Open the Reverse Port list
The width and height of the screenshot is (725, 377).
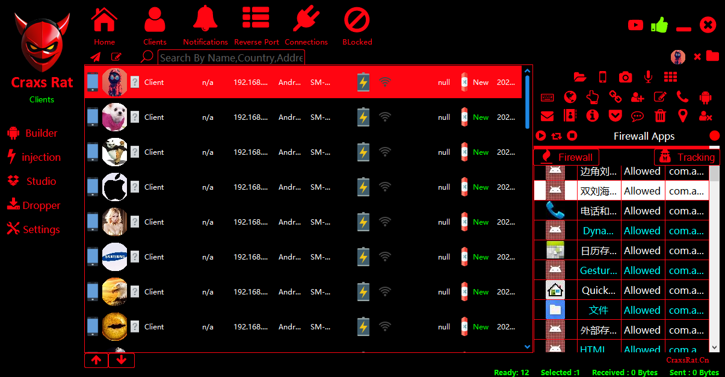[256, 25]
